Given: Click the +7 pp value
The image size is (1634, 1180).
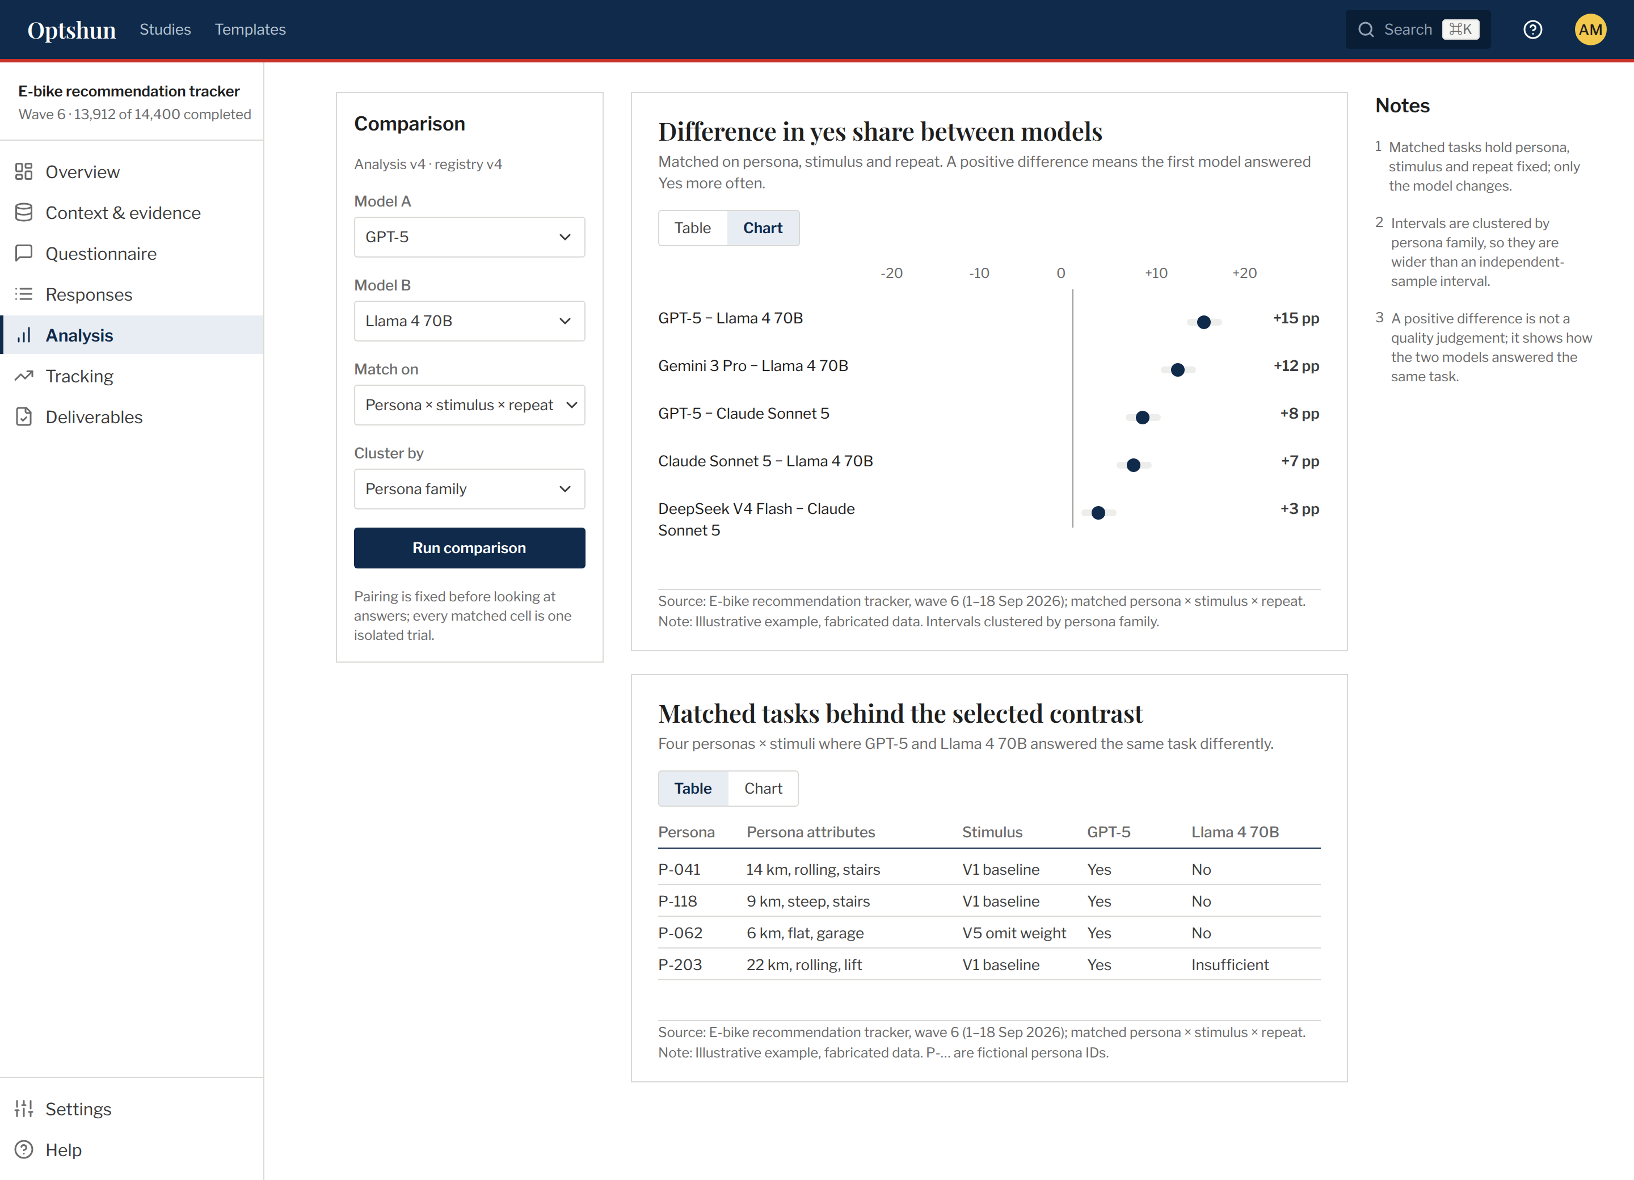Looking at the screenshot, I should (x=1300, y=461).
